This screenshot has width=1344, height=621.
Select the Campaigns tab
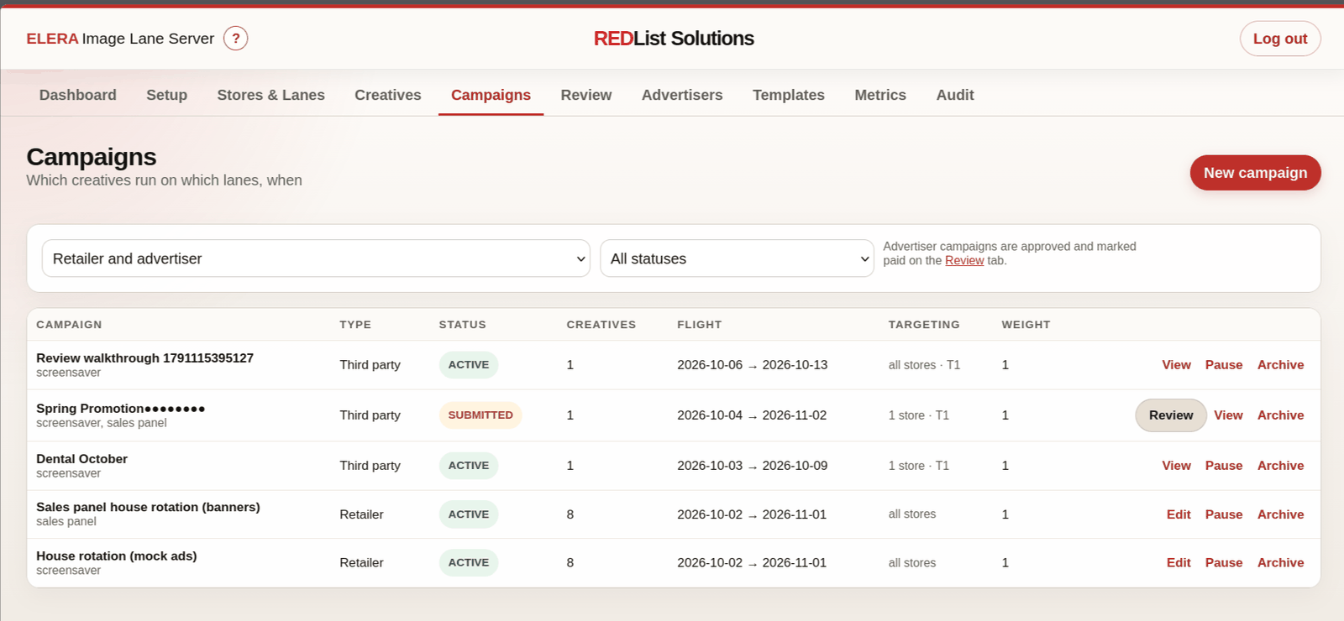pyautogui.click(x=491, y=95)
